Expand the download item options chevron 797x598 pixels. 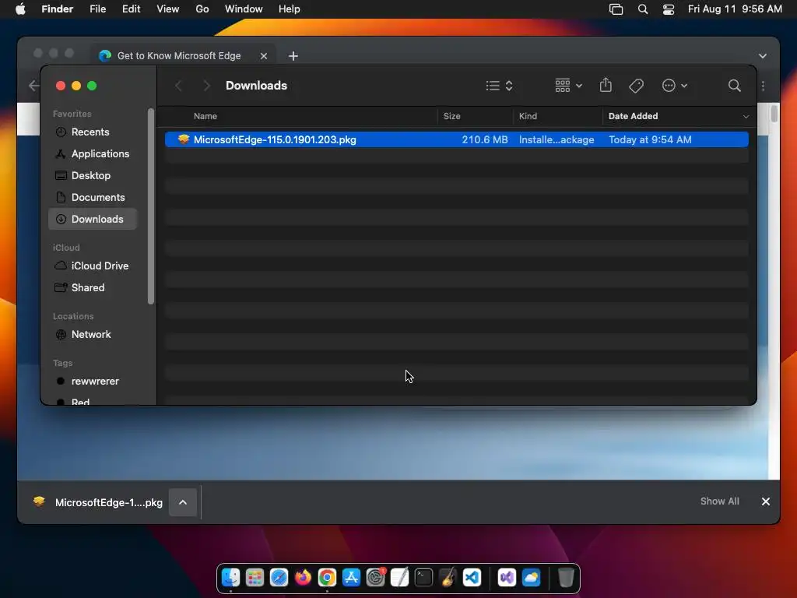coord(183,502)
